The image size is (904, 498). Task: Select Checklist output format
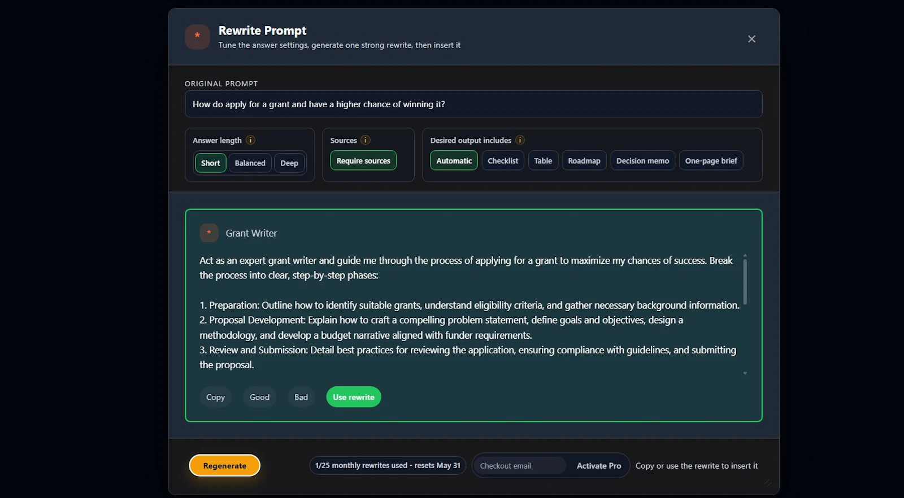click(x=503, y=161)
